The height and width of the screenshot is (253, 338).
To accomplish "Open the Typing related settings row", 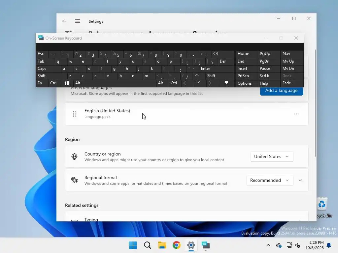I will tap(187, 216).
